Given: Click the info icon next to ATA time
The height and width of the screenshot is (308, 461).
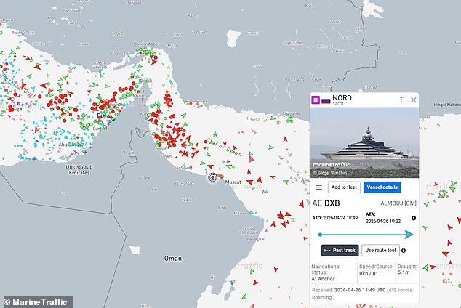Looking at the screenshot, I should [x=414, y=218].
